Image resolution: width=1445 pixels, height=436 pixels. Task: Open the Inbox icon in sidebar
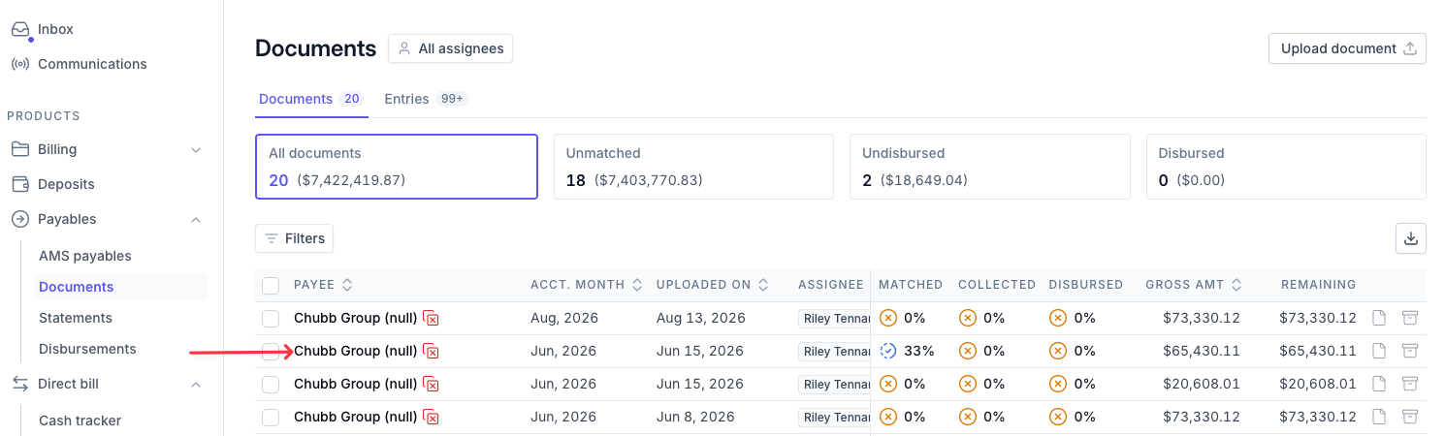[x=20, y=30]
